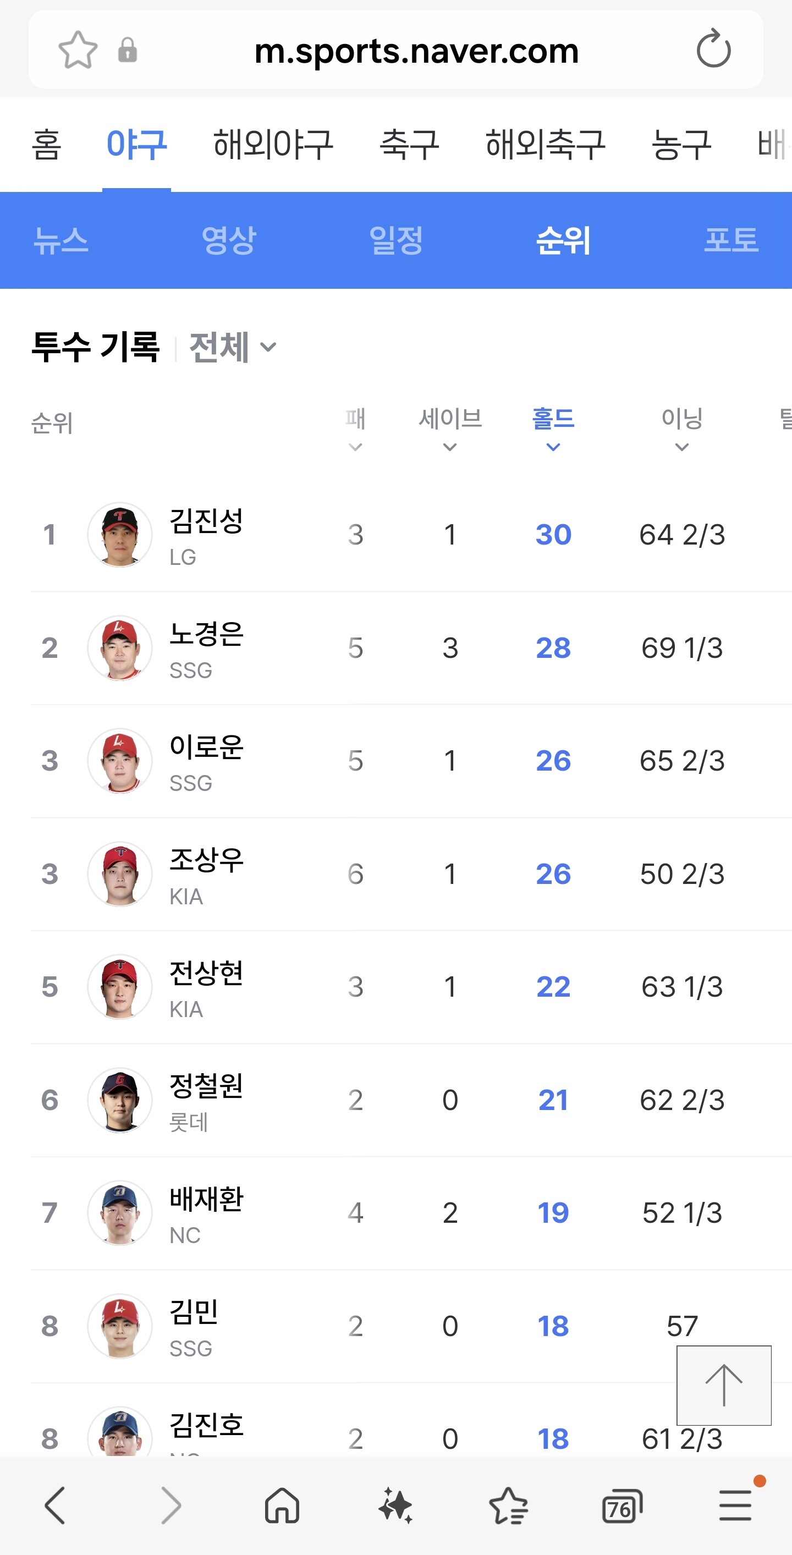Tap 조상우 player photo
The height and width of the screenshot is (1555, 792).
tap(120, 873)
